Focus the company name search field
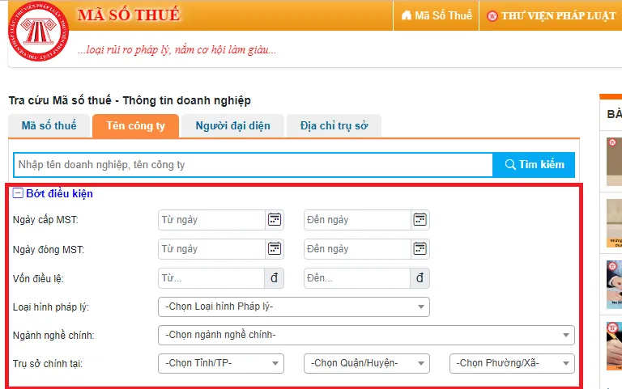The width and height of the screenshot is (622, 389). coord(253,164)
